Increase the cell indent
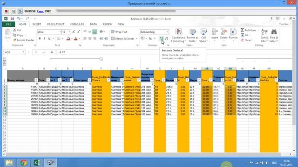The width and height of the screenshot is (298, 167). (x=106, y=39)
